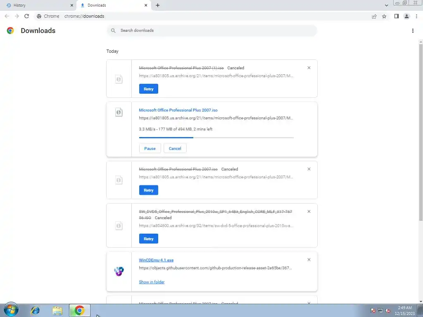423x317 pixels.
Task: Close the History tab
Action: (x=72, y=5)
